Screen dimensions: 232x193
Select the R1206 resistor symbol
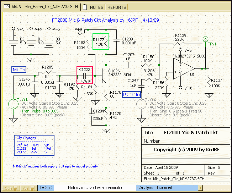pyautogui.click(x=150, y=79)
